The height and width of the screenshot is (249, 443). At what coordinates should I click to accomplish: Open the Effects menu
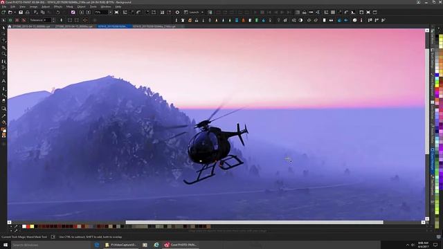pyautogui.click(x=58, y=6)
